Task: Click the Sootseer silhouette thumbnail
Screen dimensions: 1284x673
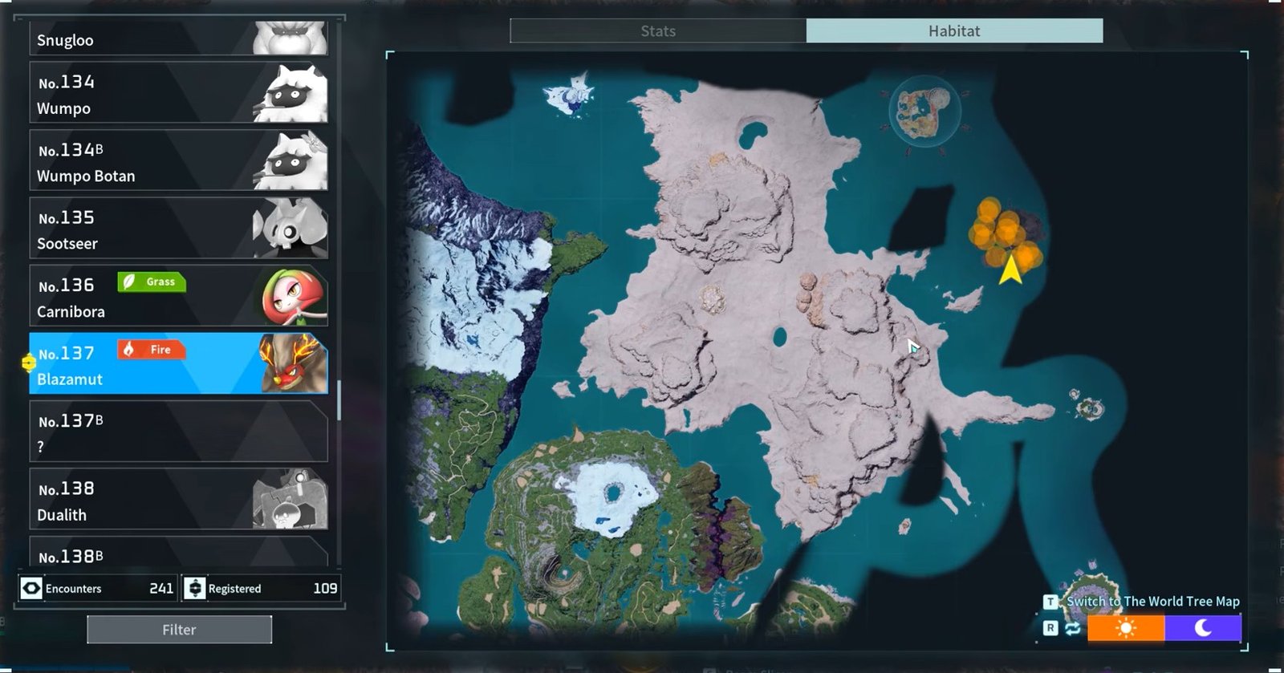Action: point(290,229)
